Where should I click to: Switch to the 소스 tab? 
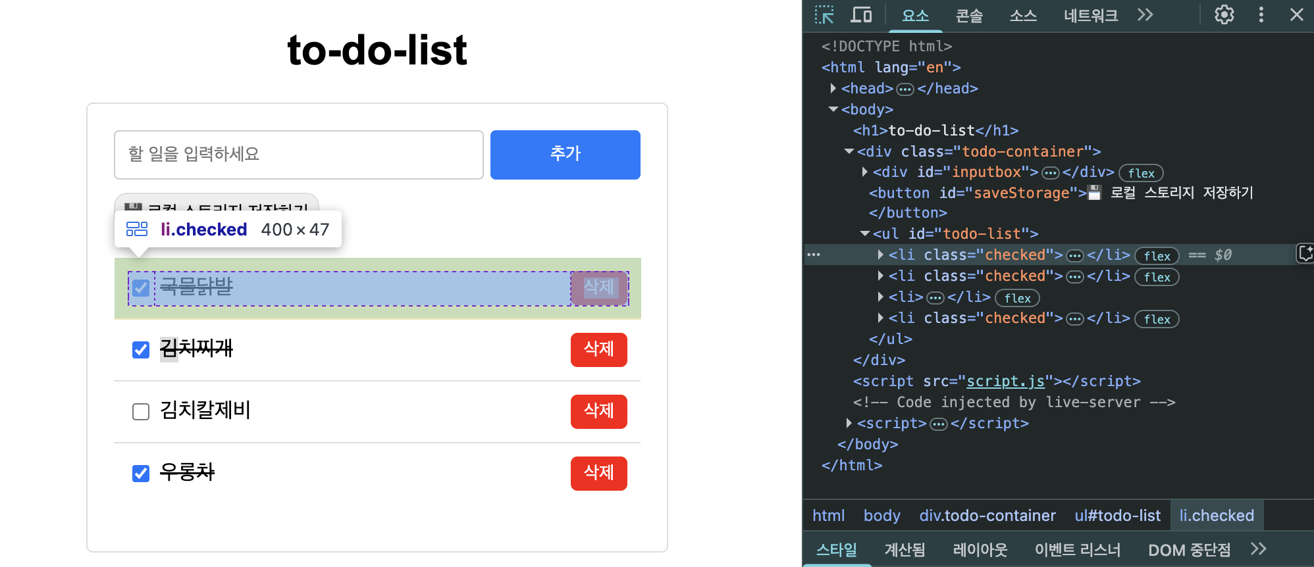1023,15
